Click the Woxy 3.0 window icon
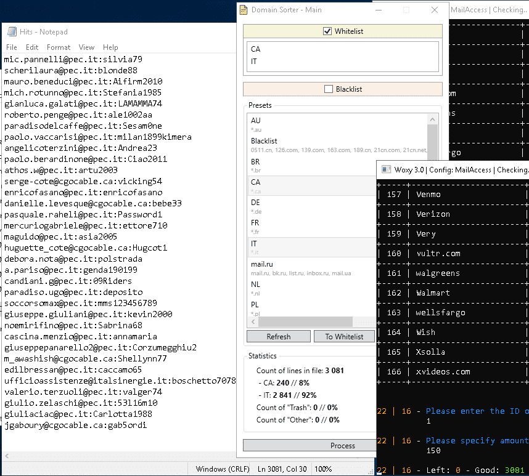 [387, 169]
